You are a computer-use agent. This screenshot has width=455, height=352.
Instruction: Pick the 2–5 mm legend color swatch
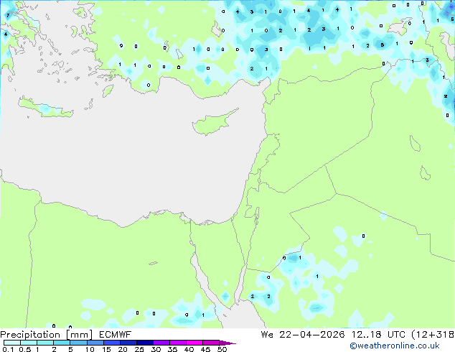coord(62,343)
